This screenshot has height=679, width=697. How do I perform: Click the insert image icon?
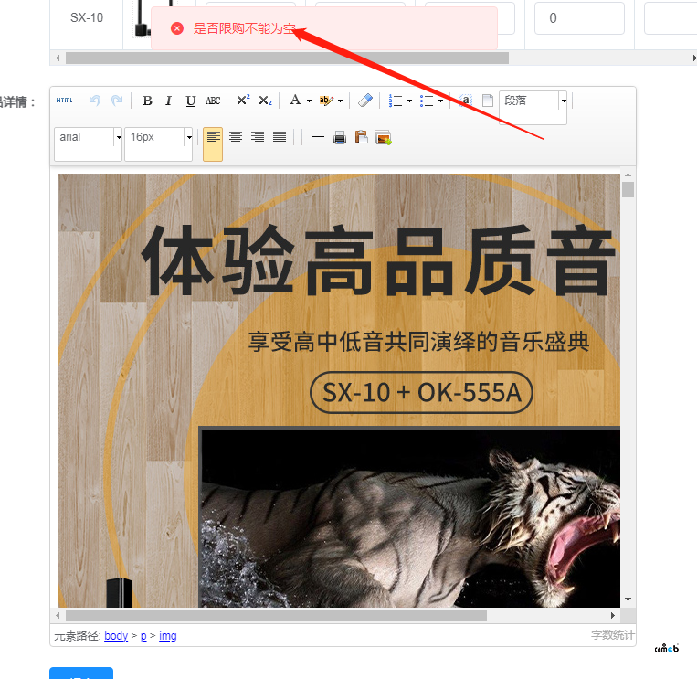click(x=383, y=137)
